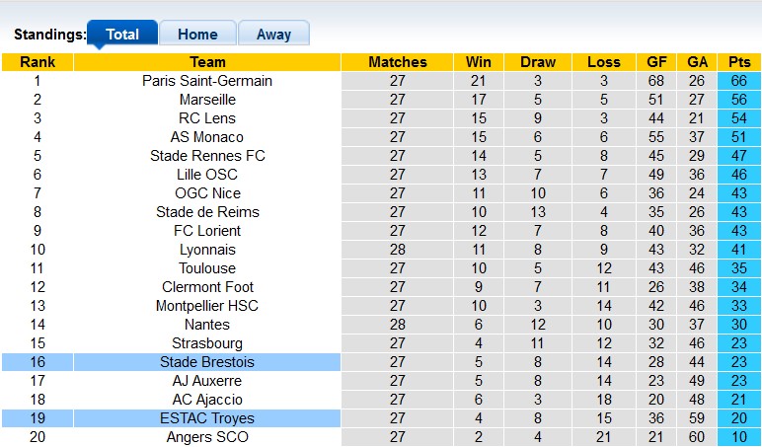This screenshot has width=762, height=447.
Task: Switch to the Total standings tab
Action: click(x=122, y=34)
